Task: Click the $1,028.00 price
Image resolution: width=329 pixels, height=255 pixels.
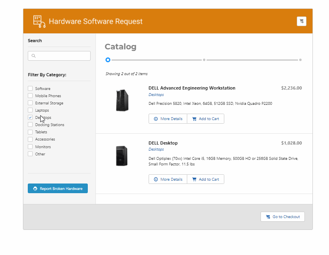Action: (x=292, y=143)
